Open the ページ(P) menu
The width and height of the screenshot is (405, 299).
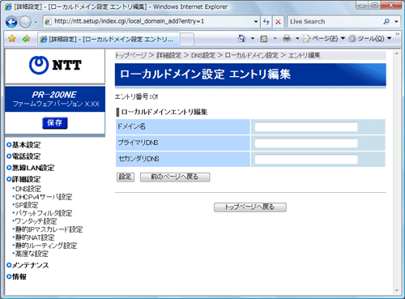(x=324, y=39)
